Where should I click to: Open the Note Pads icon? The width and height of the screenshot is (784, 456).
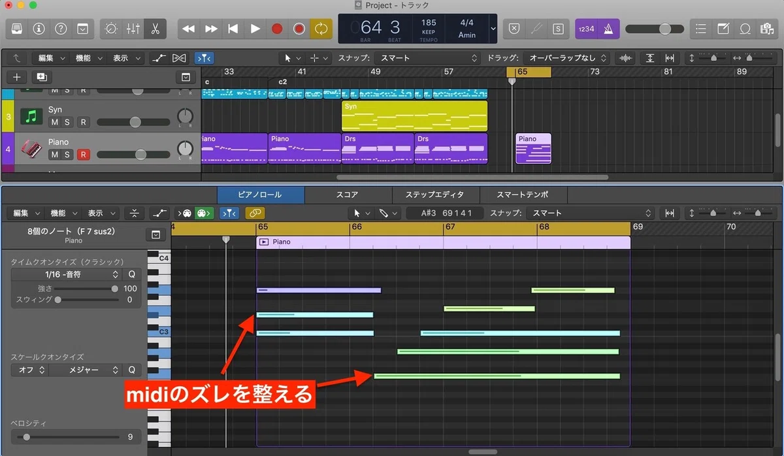723,29
